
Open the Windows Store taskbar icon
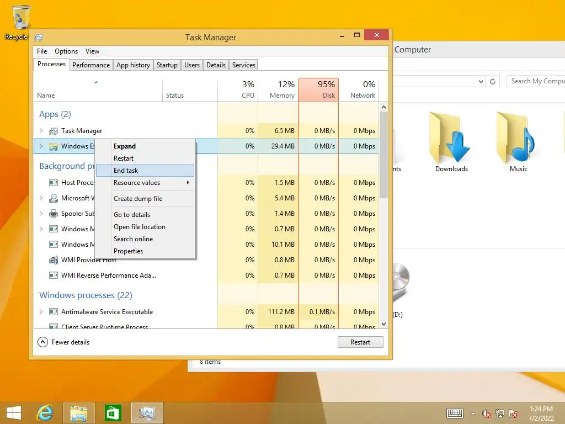pyautogui.click(x=113, y=413)
